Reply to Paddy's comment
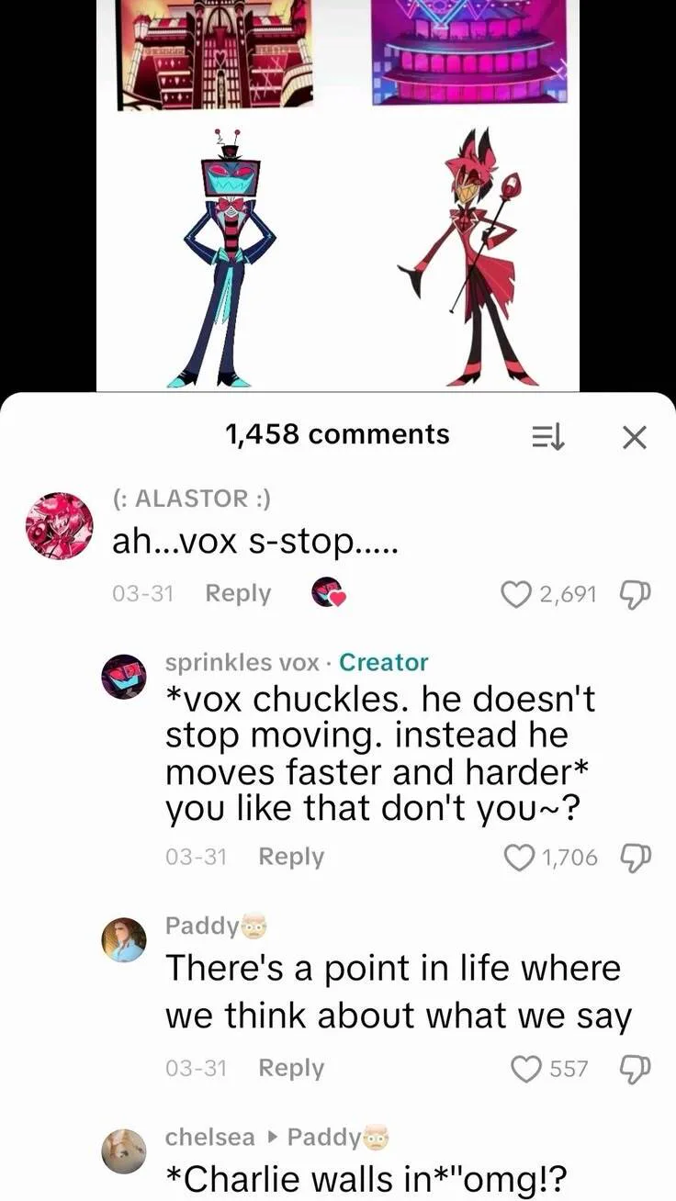Viewport: 676px width, 1201px height. [x=291, y=1068]
